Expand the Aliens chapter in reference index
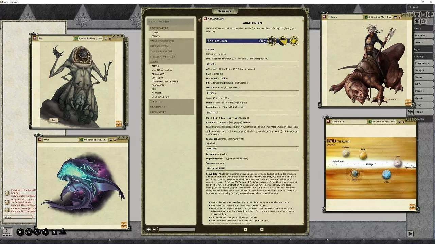 coord(171,62)
